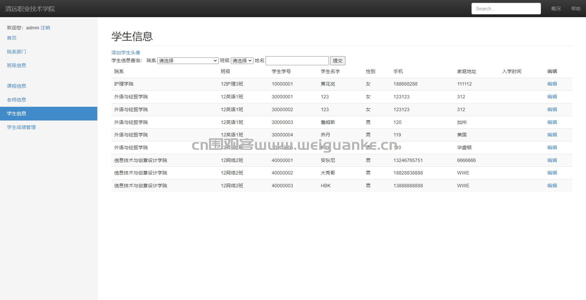Image resolution: width=586 pixels, height=300 pixels.
Task: Click the 提交 submit button
Action: point(338,61)
